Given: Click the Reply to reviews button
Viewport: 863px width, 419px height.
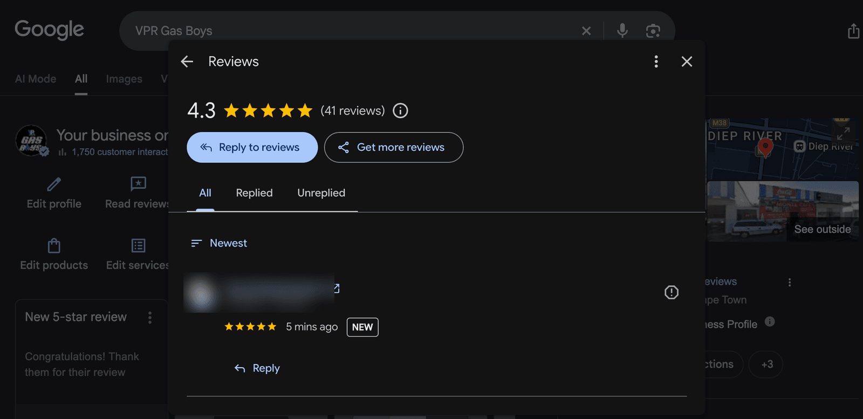Looking at the screenshot, I should tap(252, 147).
